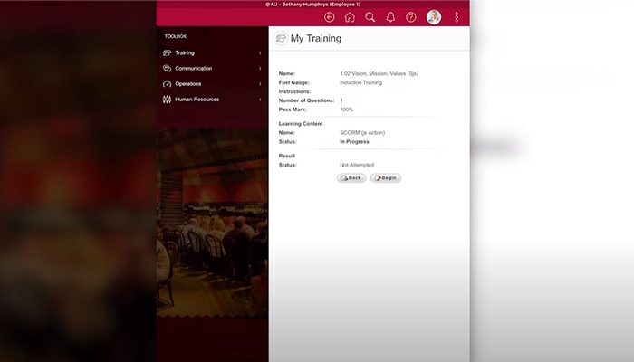This screenshot has width=634, height=362.
Task: Expand the Training chevron arrow
Action: 260,53
